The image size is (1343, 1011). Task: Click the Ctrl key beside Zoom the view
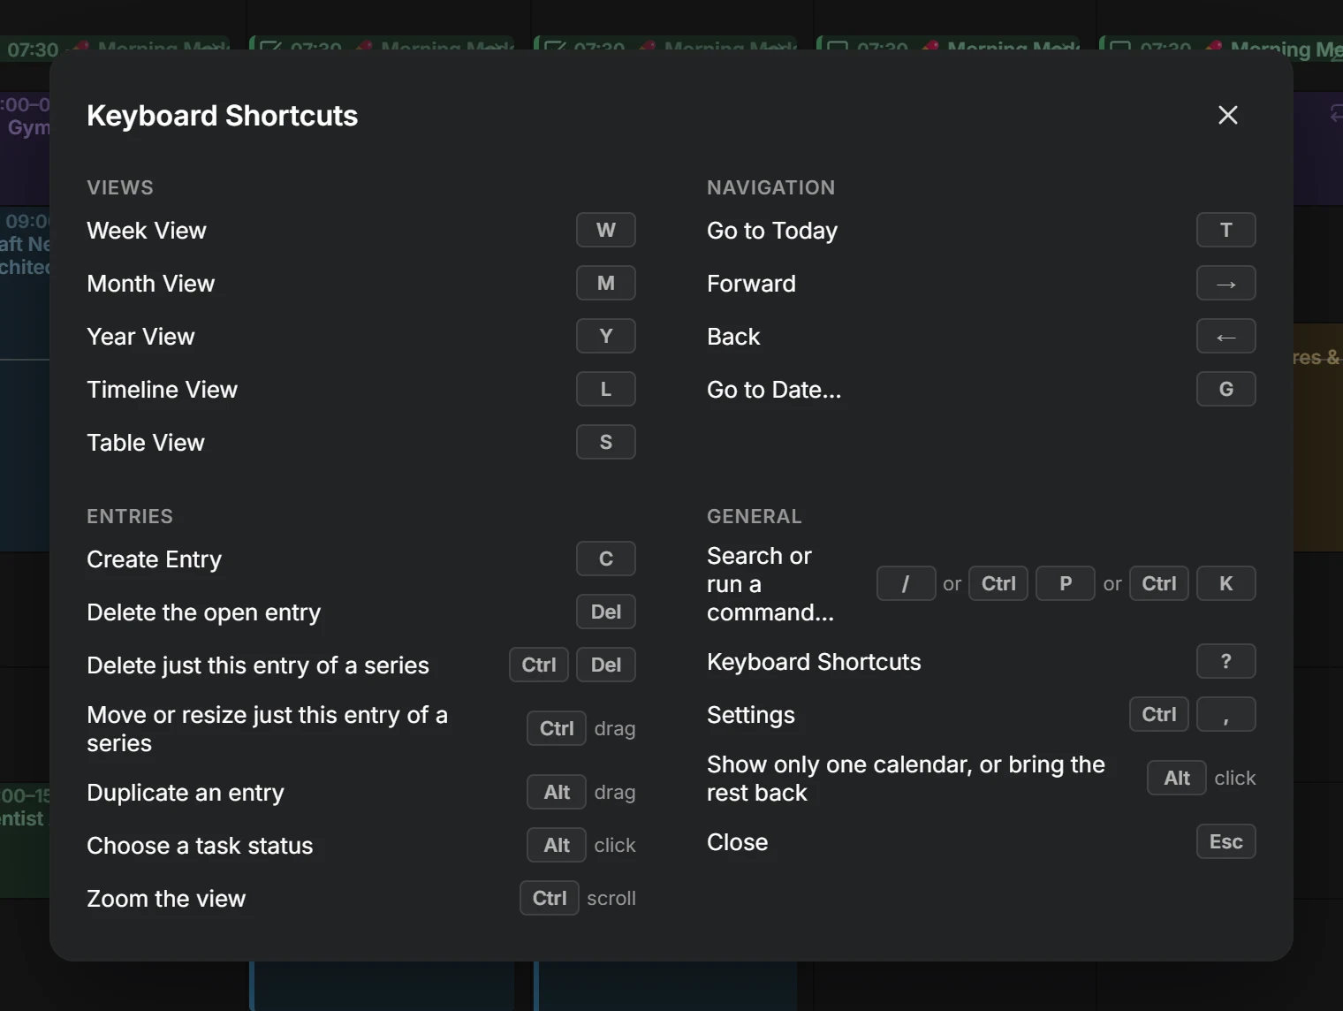[550, 899]
